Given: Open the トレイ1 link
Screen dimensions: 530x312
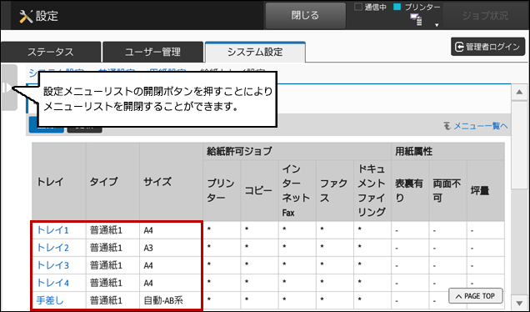Looking at the screenshot, I should click(x=52, y=230).
